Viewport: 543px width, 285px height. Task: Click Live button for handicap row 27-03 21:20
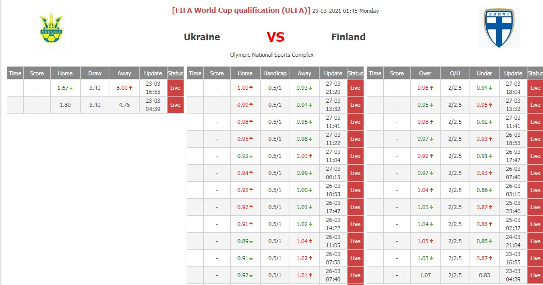355,88
